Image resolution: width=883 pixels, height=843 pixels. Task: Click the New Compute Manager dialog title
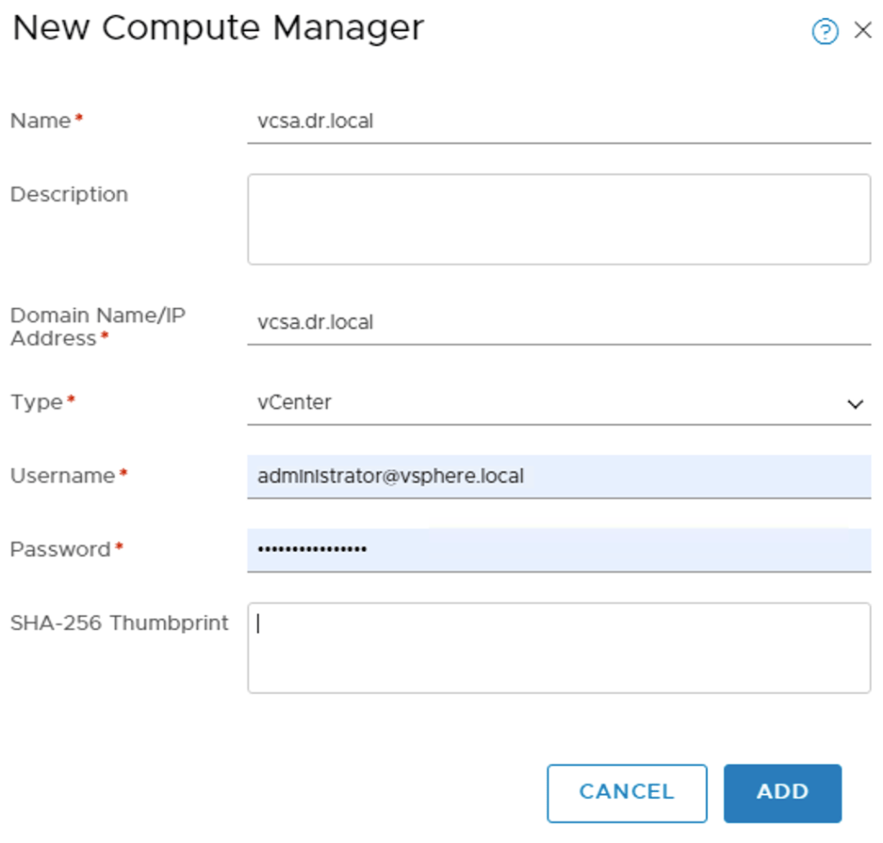[x=218, y=28]
